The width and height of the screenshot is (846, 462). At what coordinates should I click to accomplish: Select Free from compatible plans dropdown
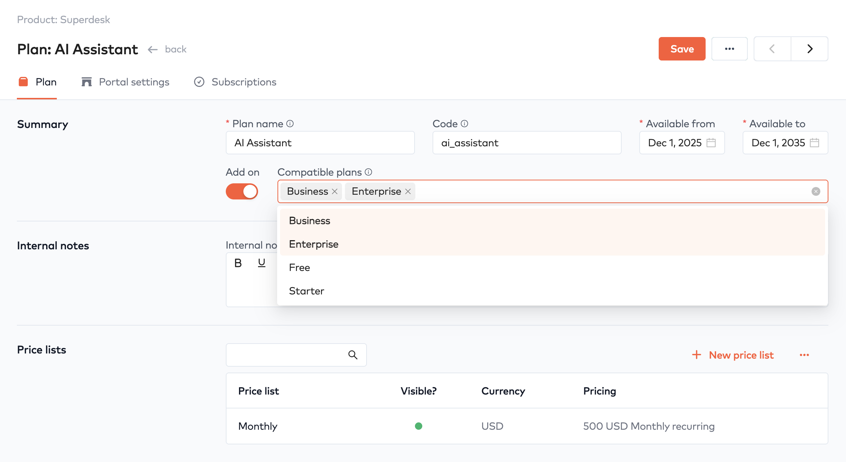click(x=552, y=267)
